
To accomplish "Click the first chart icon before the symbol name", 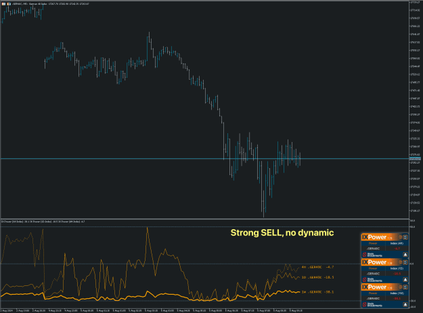I will coord(3,4).
